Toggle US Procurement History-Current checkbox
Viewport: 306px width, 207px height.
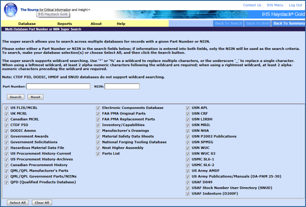point(6,154)
